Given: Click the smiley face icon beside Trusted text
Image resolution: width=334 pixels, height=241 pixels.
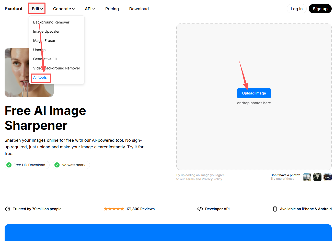Looking at the screenshot, I should [8, 209].
